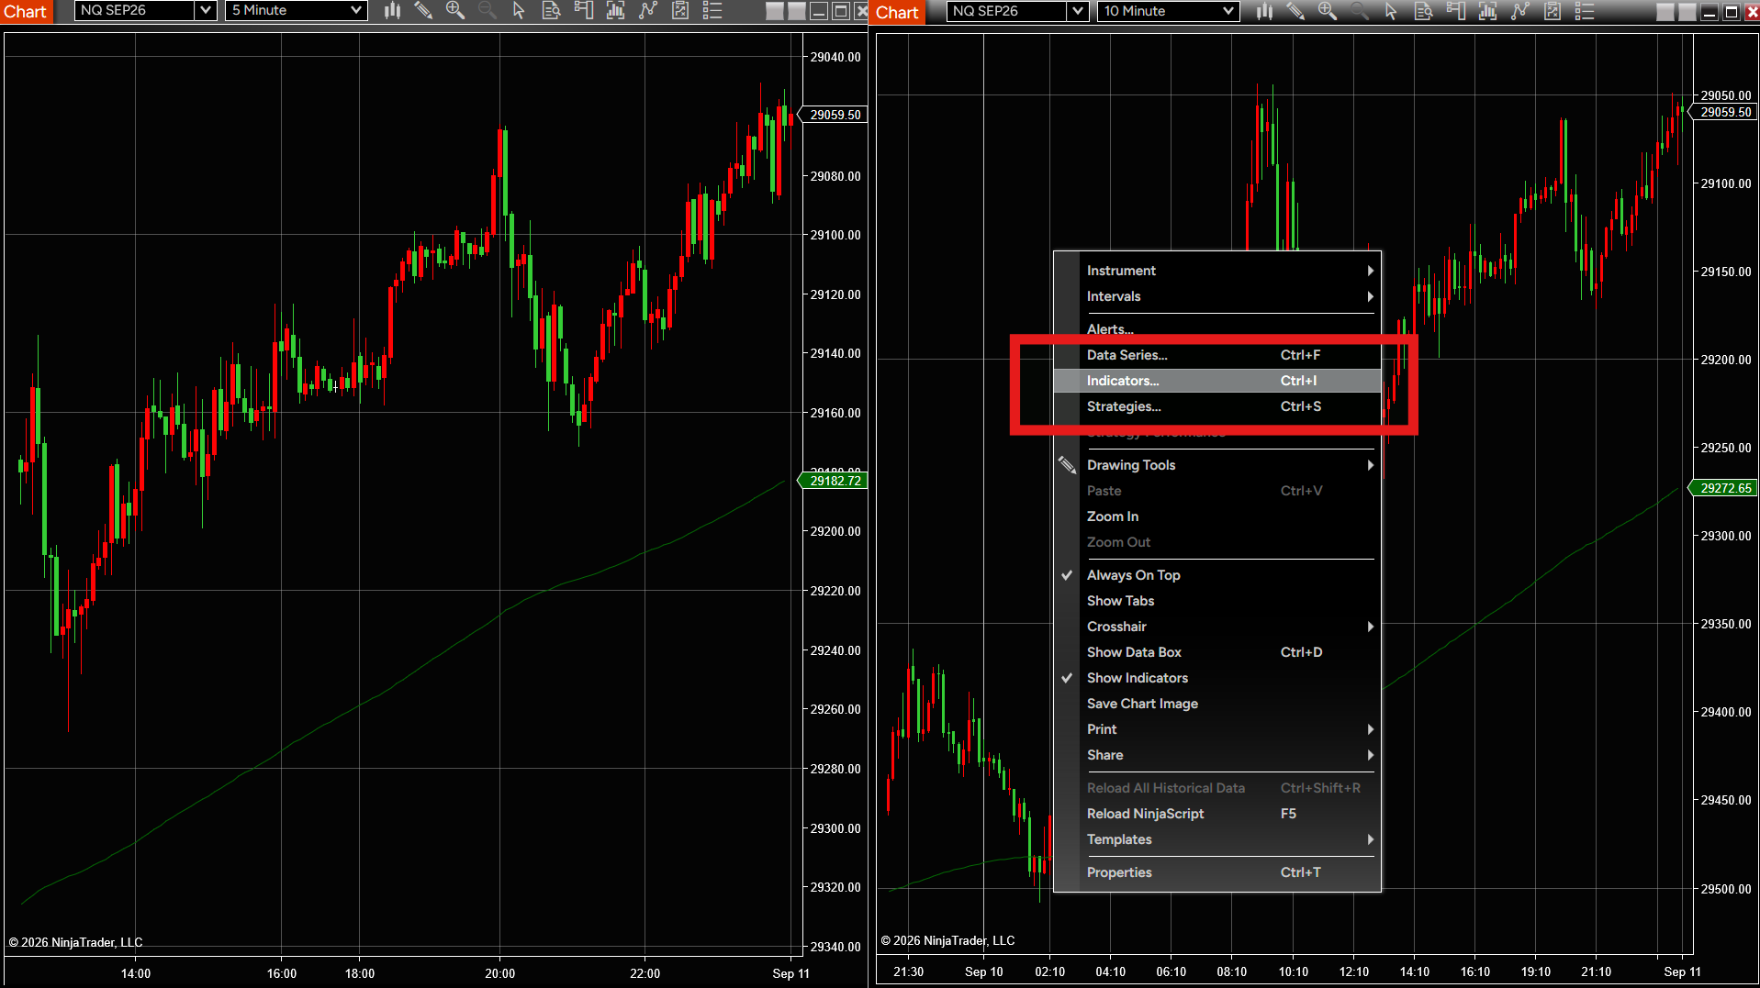1760x988 pixels.
Task: Click zoom out magnifier in 5 Minute chart toolbar
Action: pyautogui.click(x=487, y=11)
